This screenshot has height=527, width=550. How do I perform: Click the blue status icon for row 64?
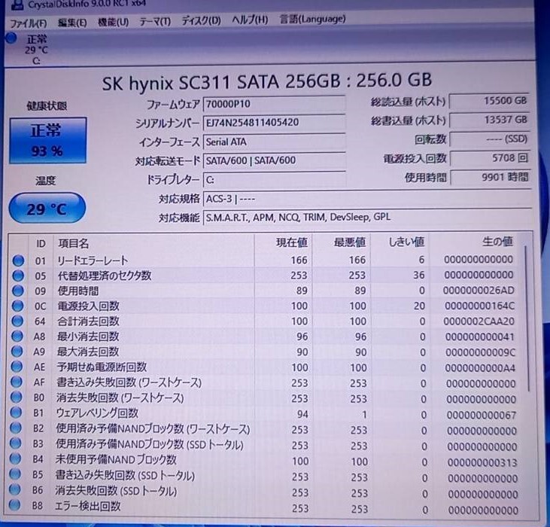17,321
